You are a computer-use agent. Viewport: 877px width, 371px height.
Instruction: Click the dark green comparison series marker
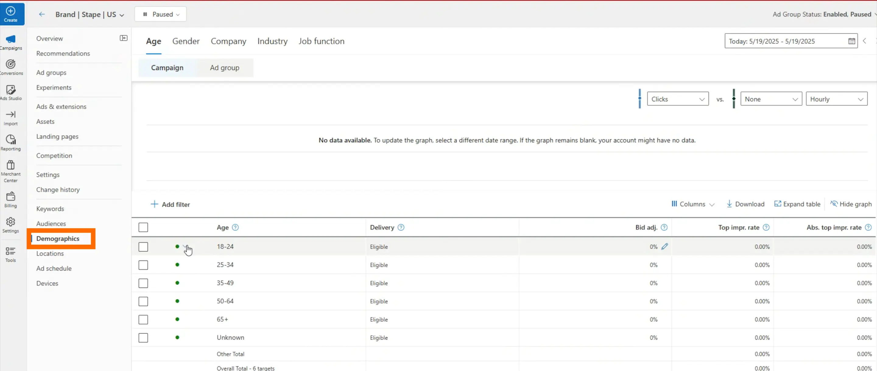(x=734, y=99)
